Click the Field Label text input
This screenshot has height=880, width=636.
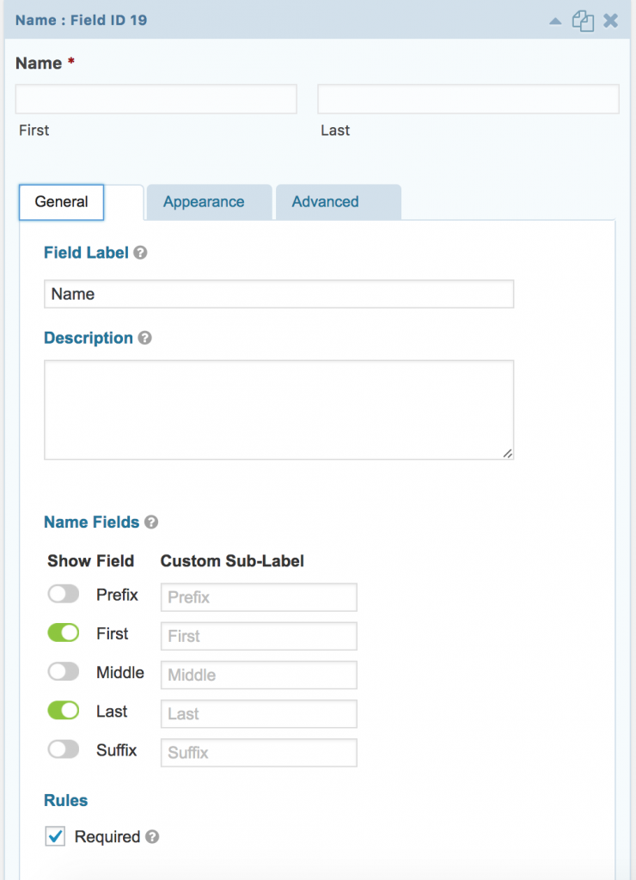click(x=278, y=294)
